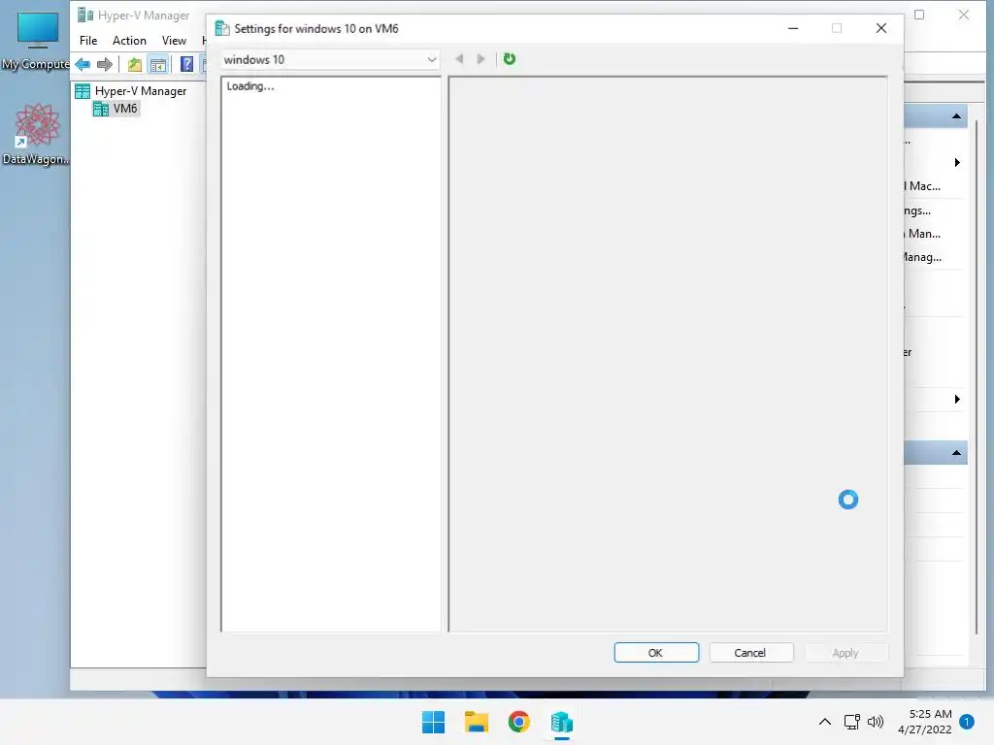Close the Settings for windows 10 dialog
This screenshot has width=994, height=745.
(881, 28)
